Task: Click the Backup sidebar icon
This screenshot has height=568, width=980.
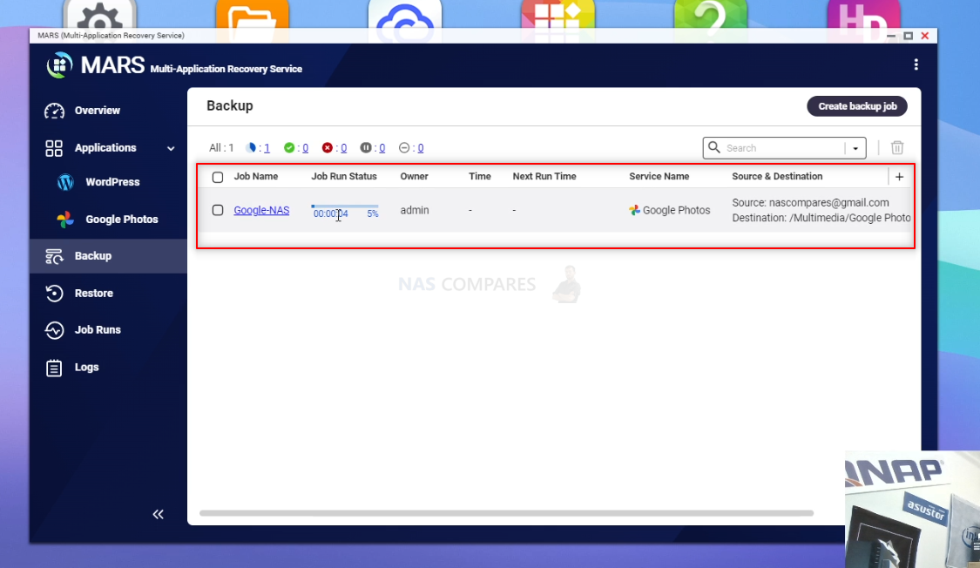Action: (x=54, y=256)
